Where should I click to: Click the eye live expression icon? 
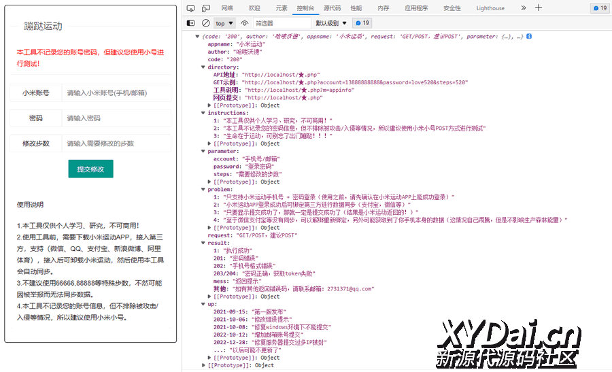click(244, 23)
